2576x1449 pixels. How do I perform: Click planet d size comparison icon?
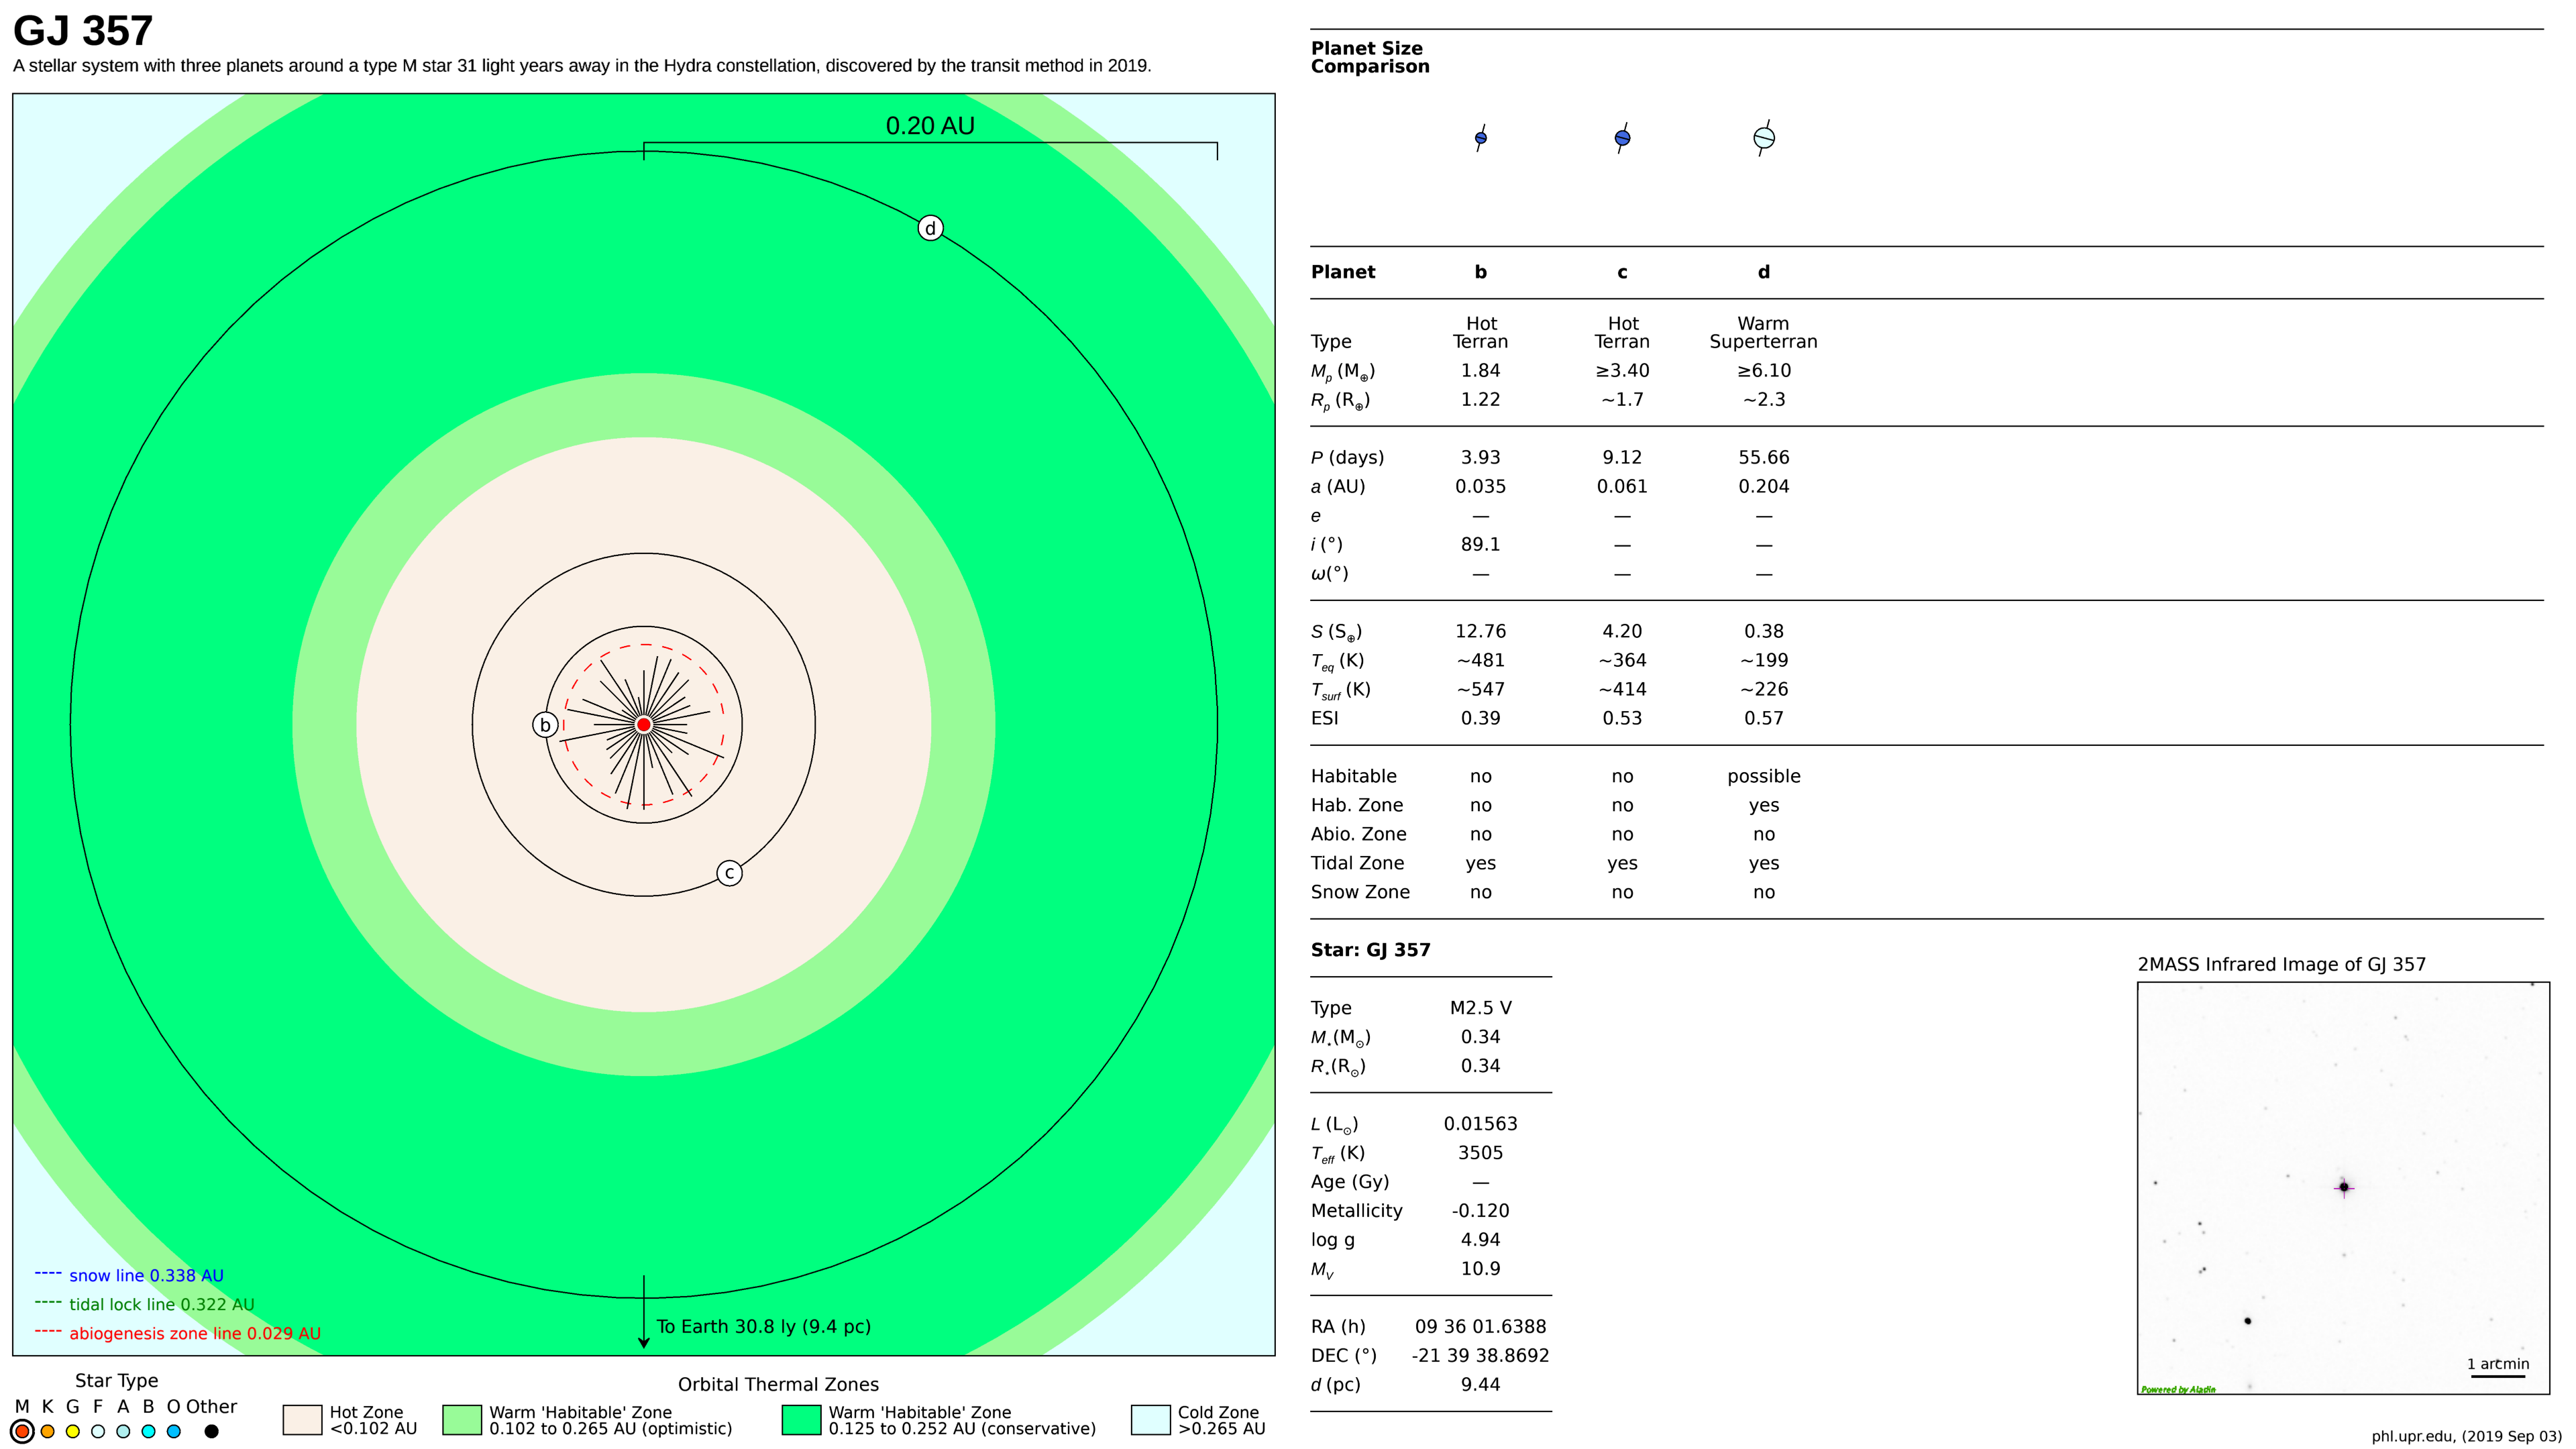pyautogui.click(x=1764, y=138)
